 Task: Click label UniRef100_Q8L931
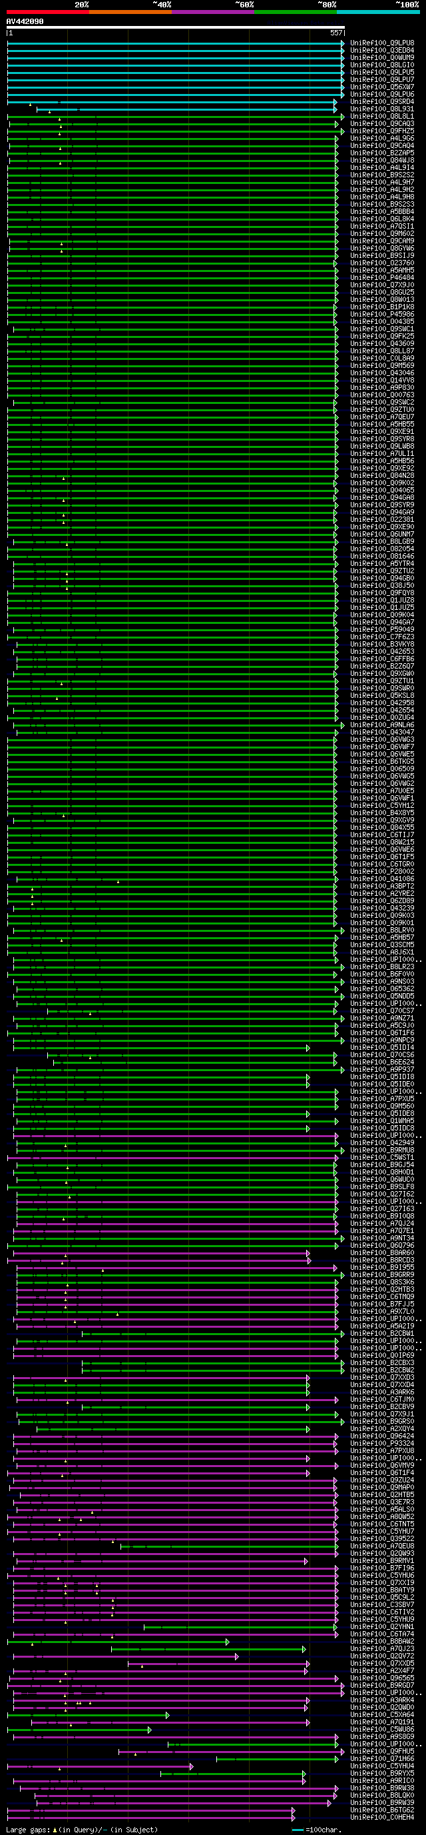[382, 109]
